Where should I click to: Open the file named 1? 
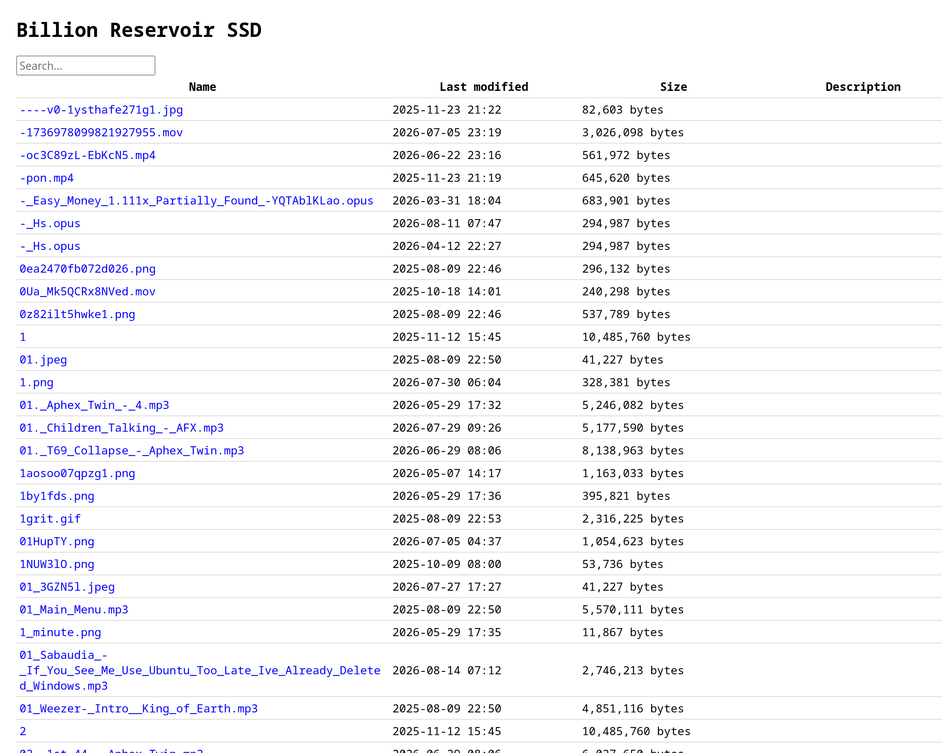pos(23,337)
